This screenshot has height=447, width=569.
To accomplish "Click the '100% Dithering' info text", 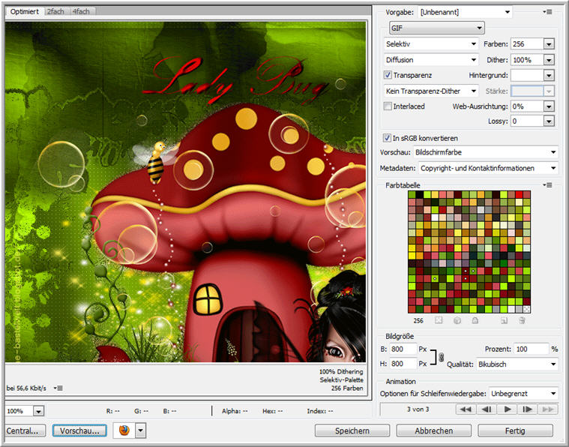I will [x=341, y=372].
